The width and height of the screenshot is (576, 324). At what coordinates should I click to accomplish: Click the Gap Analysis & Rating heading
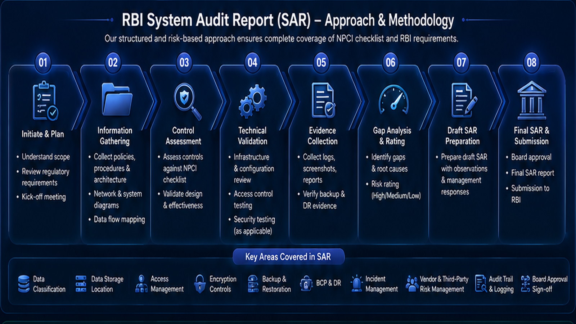(x=392, y=136)
